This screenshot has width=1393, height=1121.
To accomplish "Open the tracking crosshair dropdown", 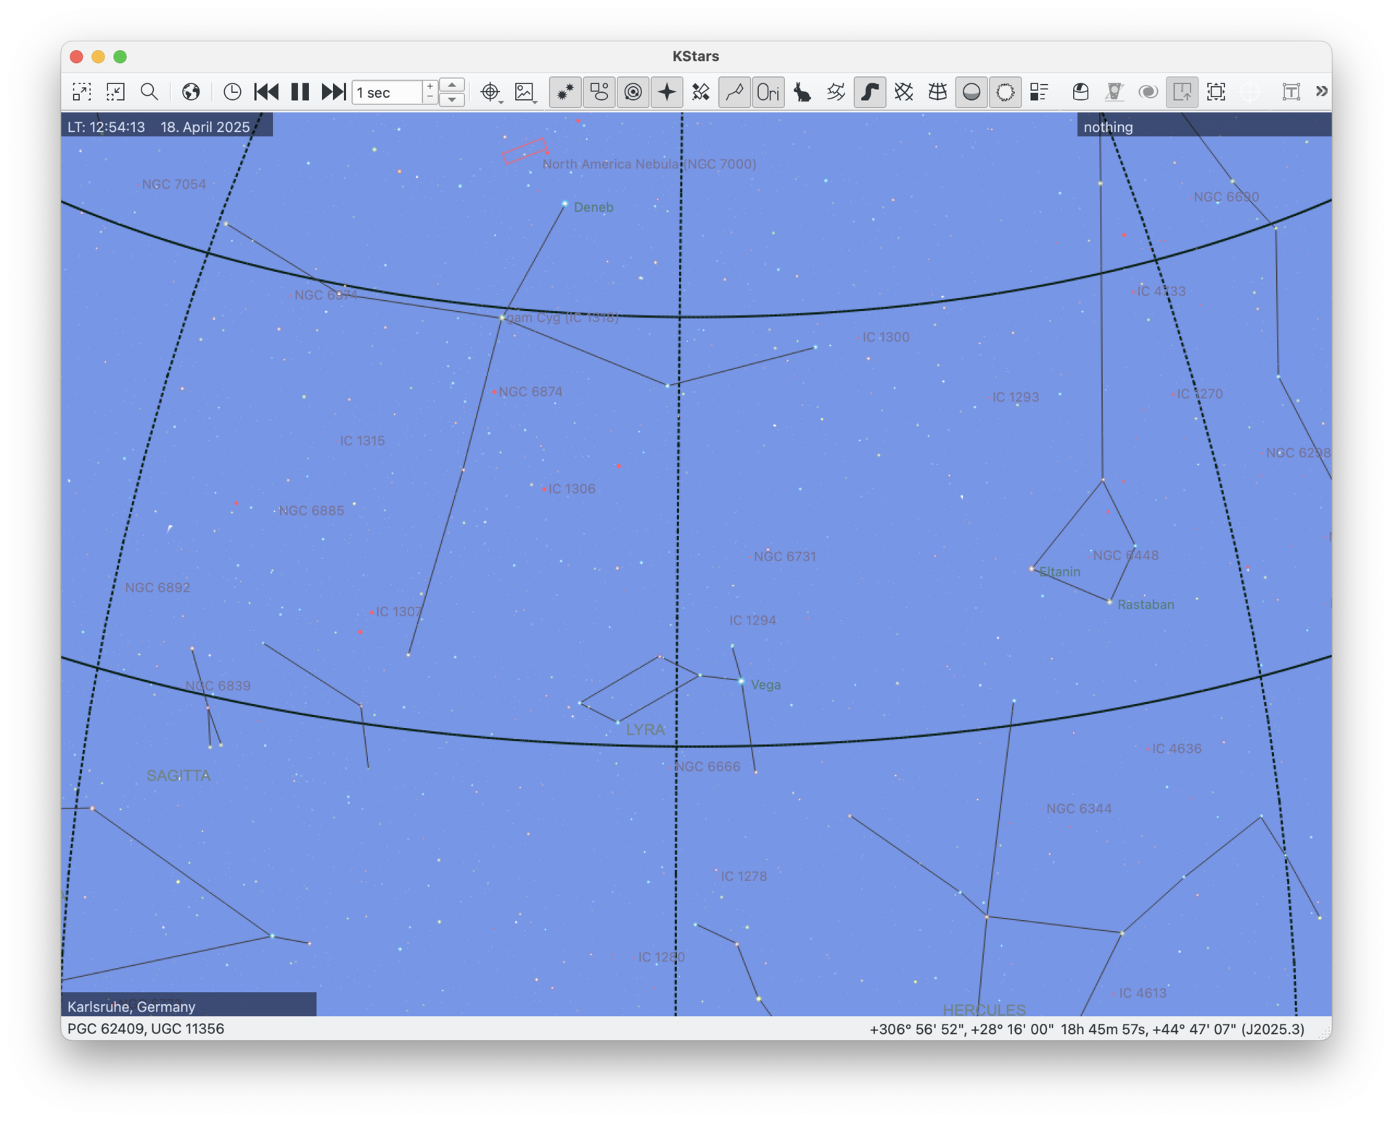I will [x=491, y=92].
